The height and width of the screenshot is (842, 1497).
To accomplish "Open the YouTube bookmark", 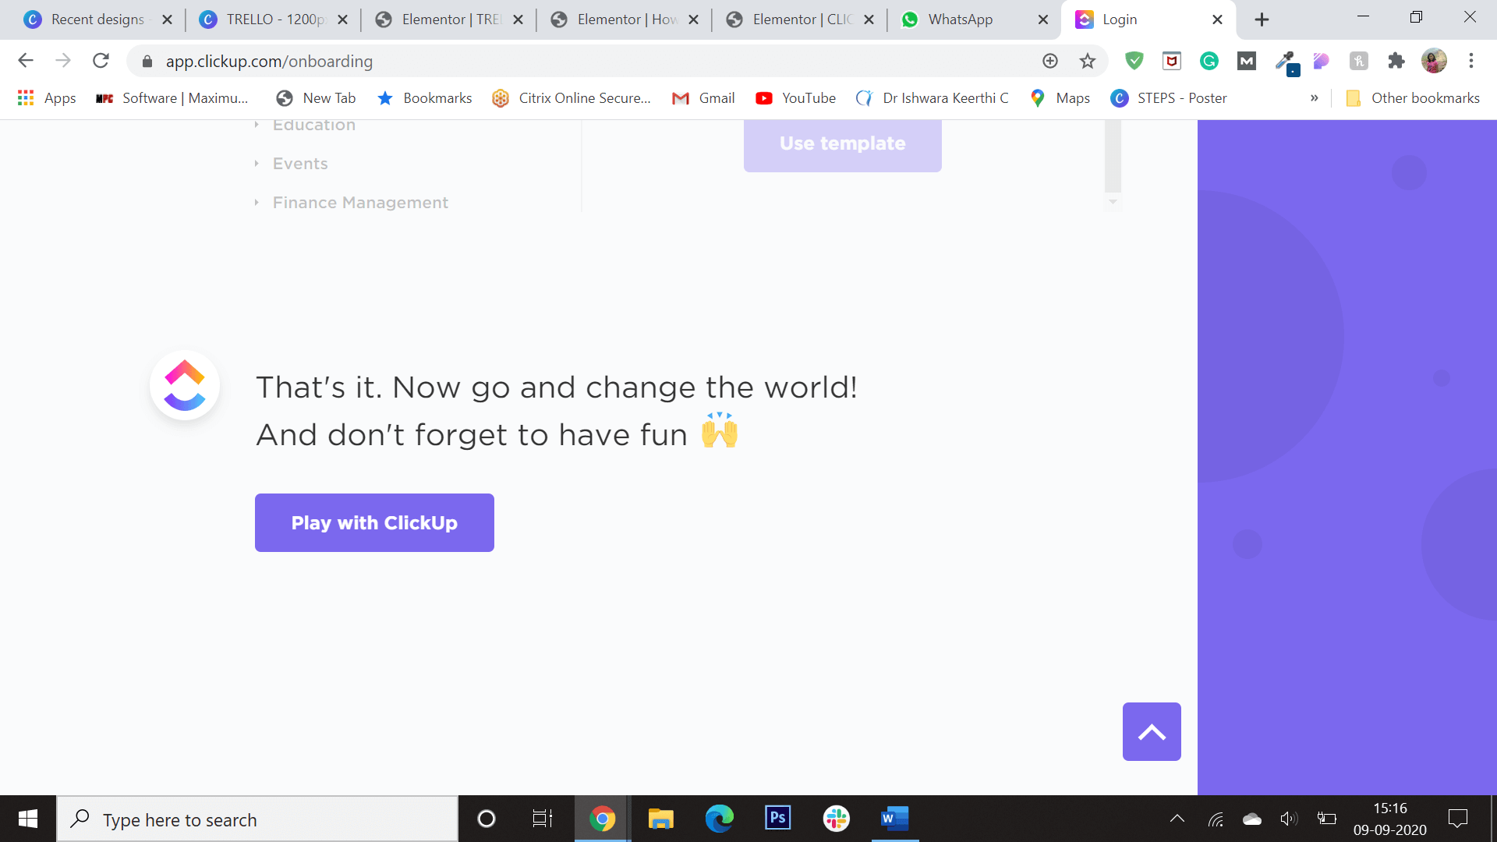I will 795,98.
